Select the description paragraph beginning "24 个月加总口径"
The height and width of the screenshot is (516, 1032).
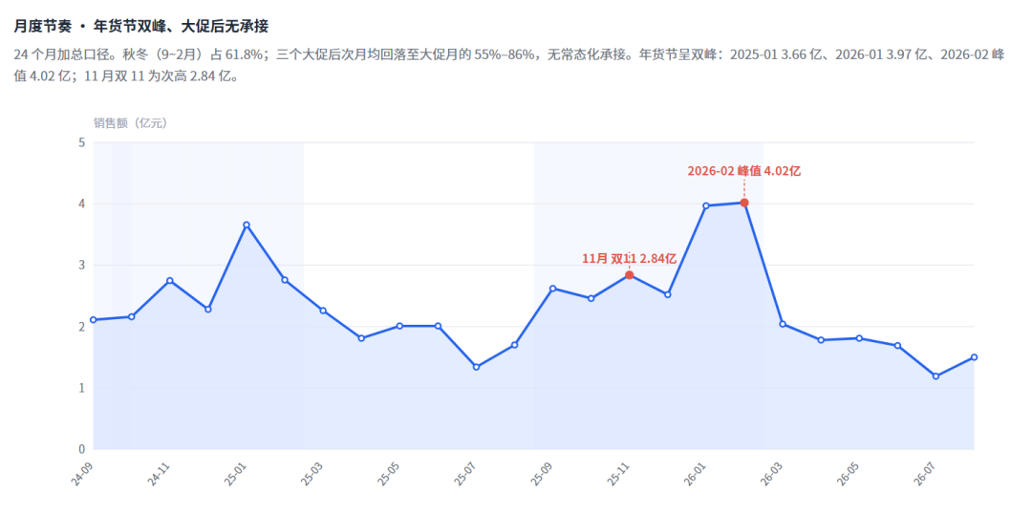tap(508, 65)
